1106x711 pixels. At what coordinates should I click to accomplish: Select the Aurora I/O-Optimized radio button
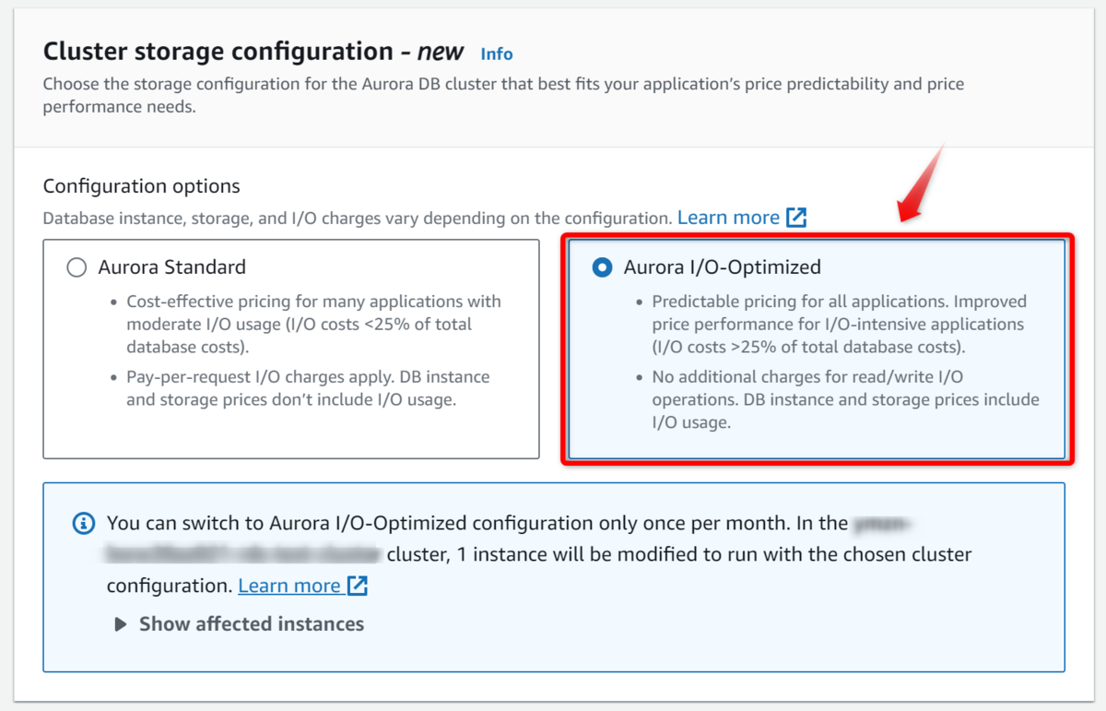pos(602,267)
